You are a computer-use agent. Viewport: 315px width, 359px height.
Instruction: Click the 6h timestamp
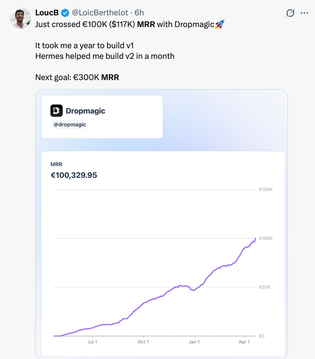pyautogui.click(x=139, y=12)
